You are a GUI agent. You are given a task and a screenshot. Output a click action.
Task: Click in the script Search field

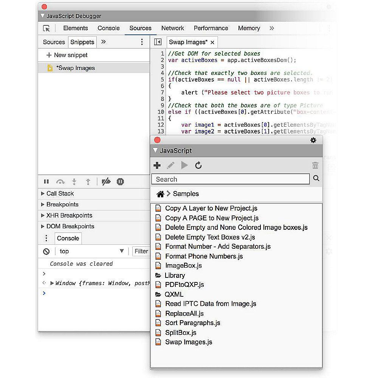click(231, 179)
